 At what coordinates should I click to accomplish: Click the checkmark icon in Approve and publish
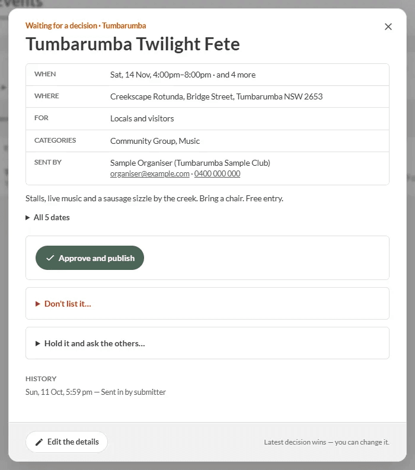[50, 257]
